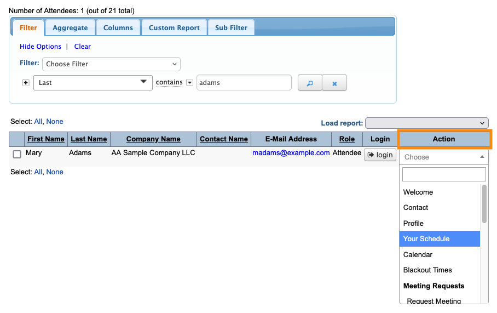The width and height of the screenshot is (497, 313).
Task: Click the Hide Options link
Action: click(x=41, y=47)
